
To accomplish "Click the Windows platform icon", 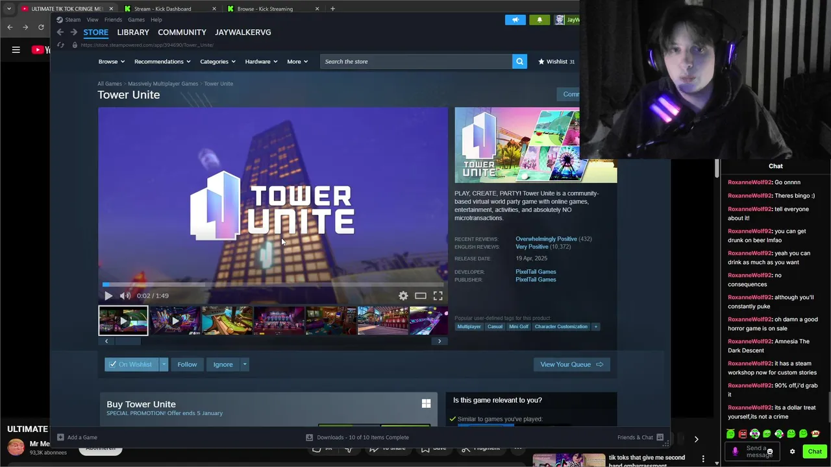I will pos(426,403).
